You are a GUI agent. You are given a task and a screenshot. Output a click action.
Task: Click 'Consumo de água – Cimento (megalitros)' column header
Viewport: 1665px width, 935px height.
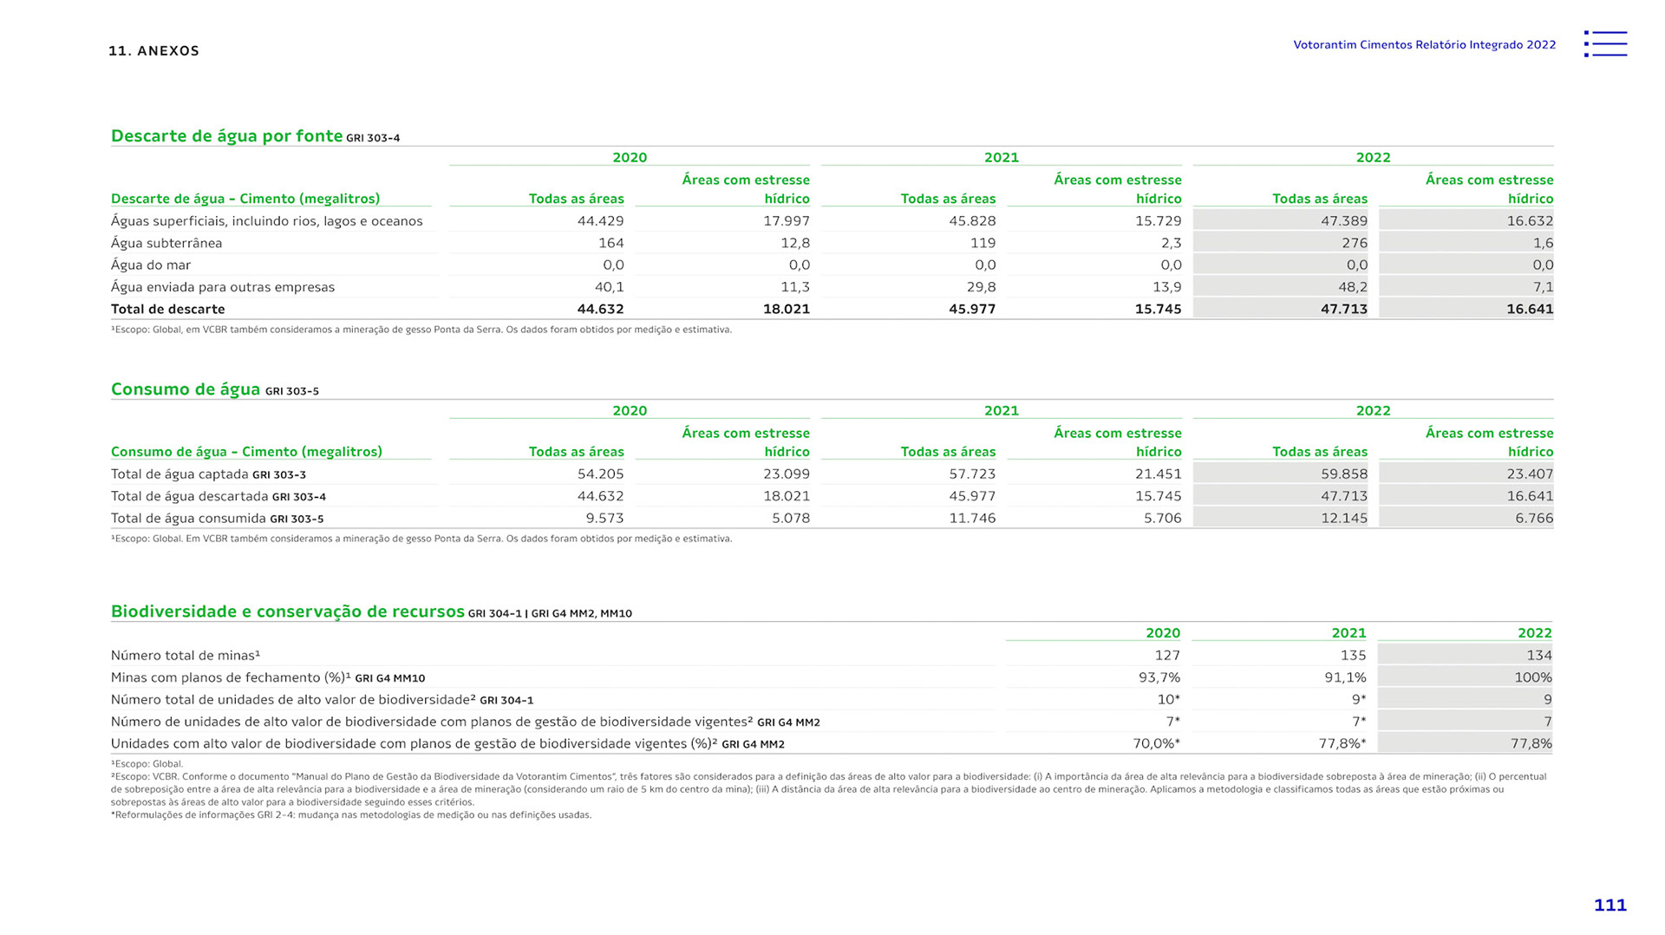pos(246,452)
